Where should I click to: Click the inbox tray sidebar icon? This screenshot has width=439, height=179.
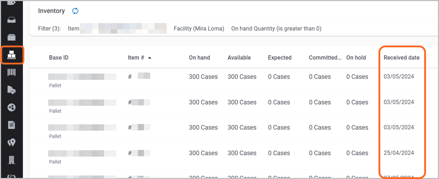(12, 20)
